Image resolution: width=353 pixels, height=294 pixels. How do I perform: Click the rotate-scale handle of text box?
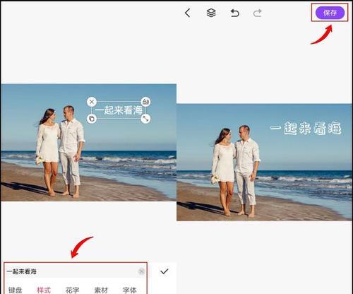click(145, 119)
